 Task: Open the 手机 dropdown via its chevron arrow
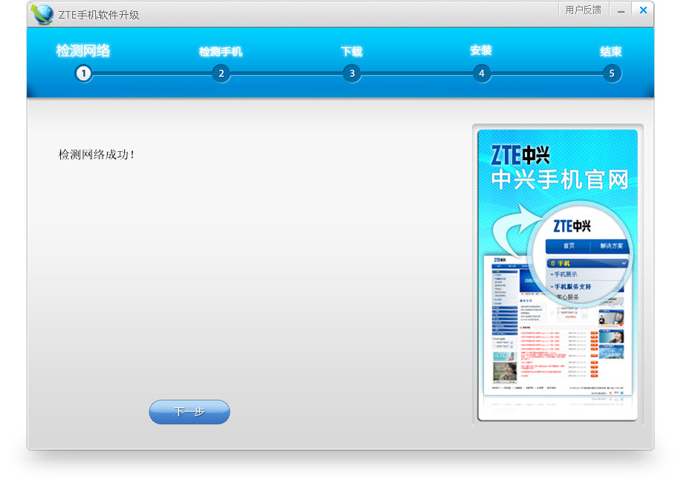[x=623, y=261]
